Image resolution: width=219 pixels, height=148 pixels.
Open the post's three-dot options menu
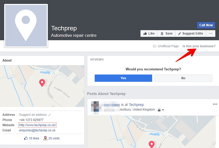pyautogui.click(x=215, y=104)
